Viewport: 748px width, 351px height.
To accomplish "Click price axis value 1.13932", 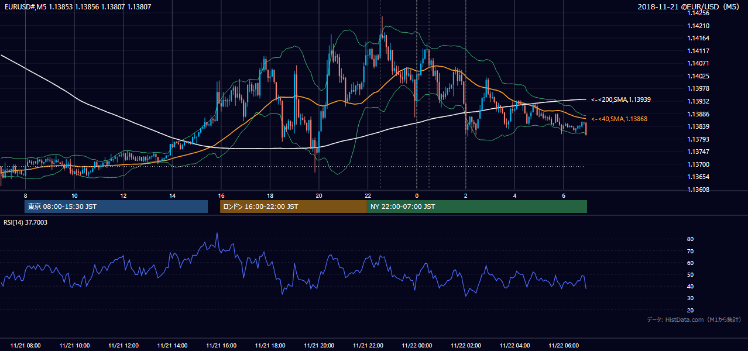I will tap(698, 101).
